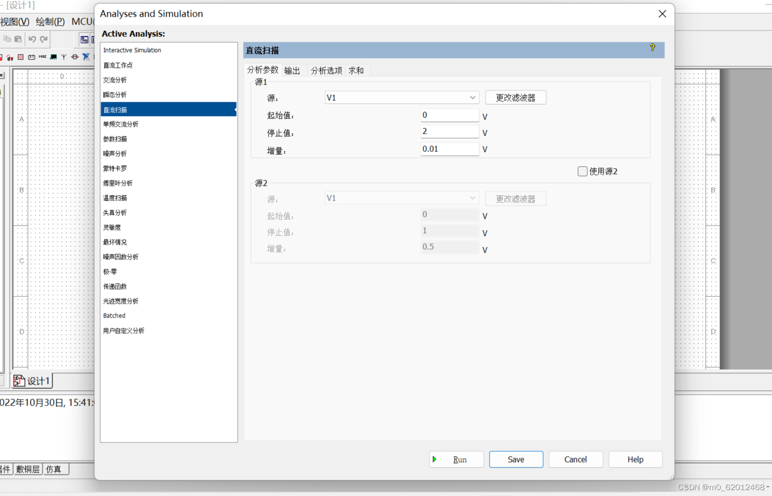Click the 起始值 field in 源1
772x496 pixels.
[449, 115]
